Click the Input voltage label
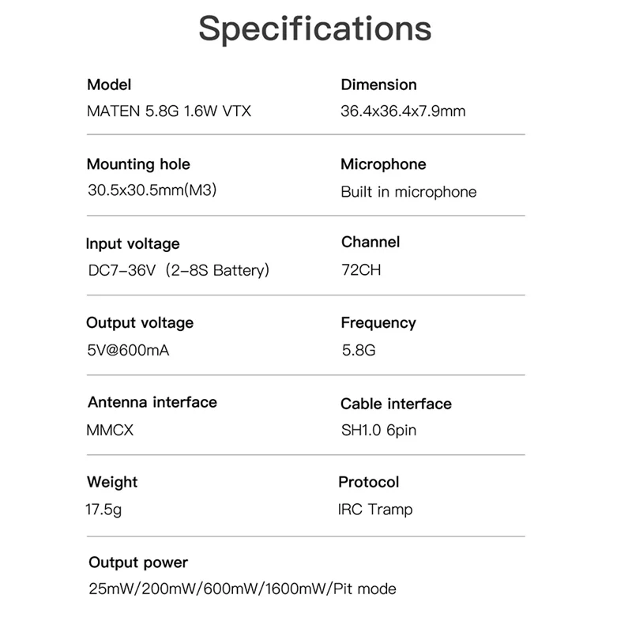 pyautogui.click(x=133, y=244)
